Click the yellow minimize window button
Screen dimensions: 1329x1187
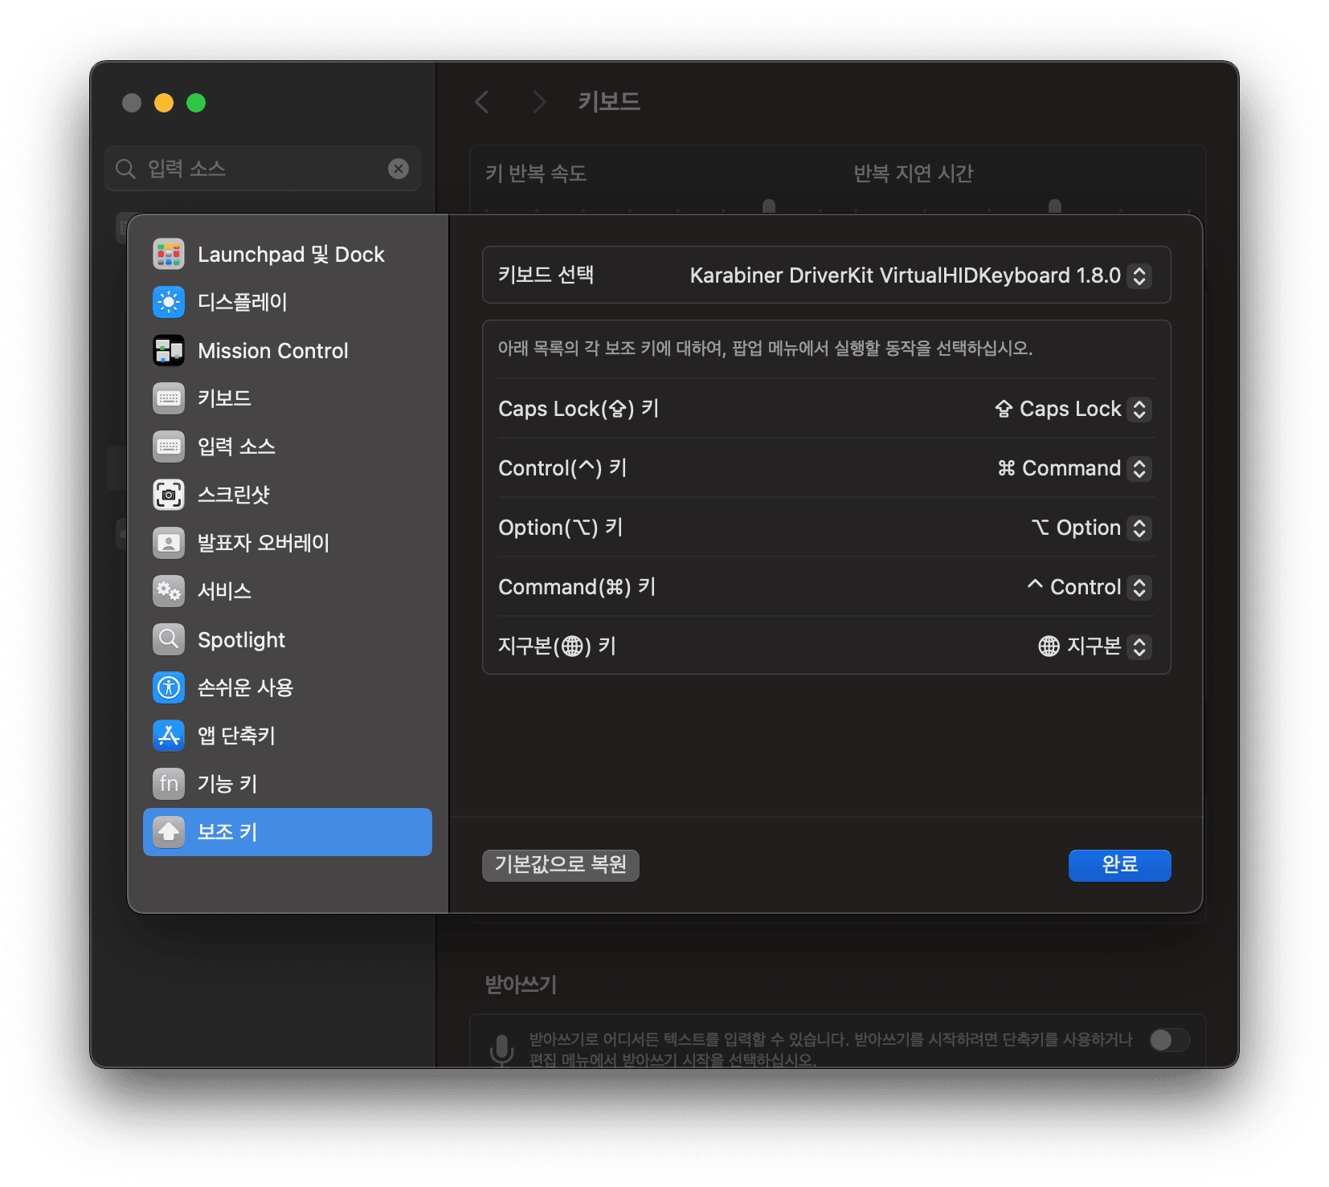[164, 103]
